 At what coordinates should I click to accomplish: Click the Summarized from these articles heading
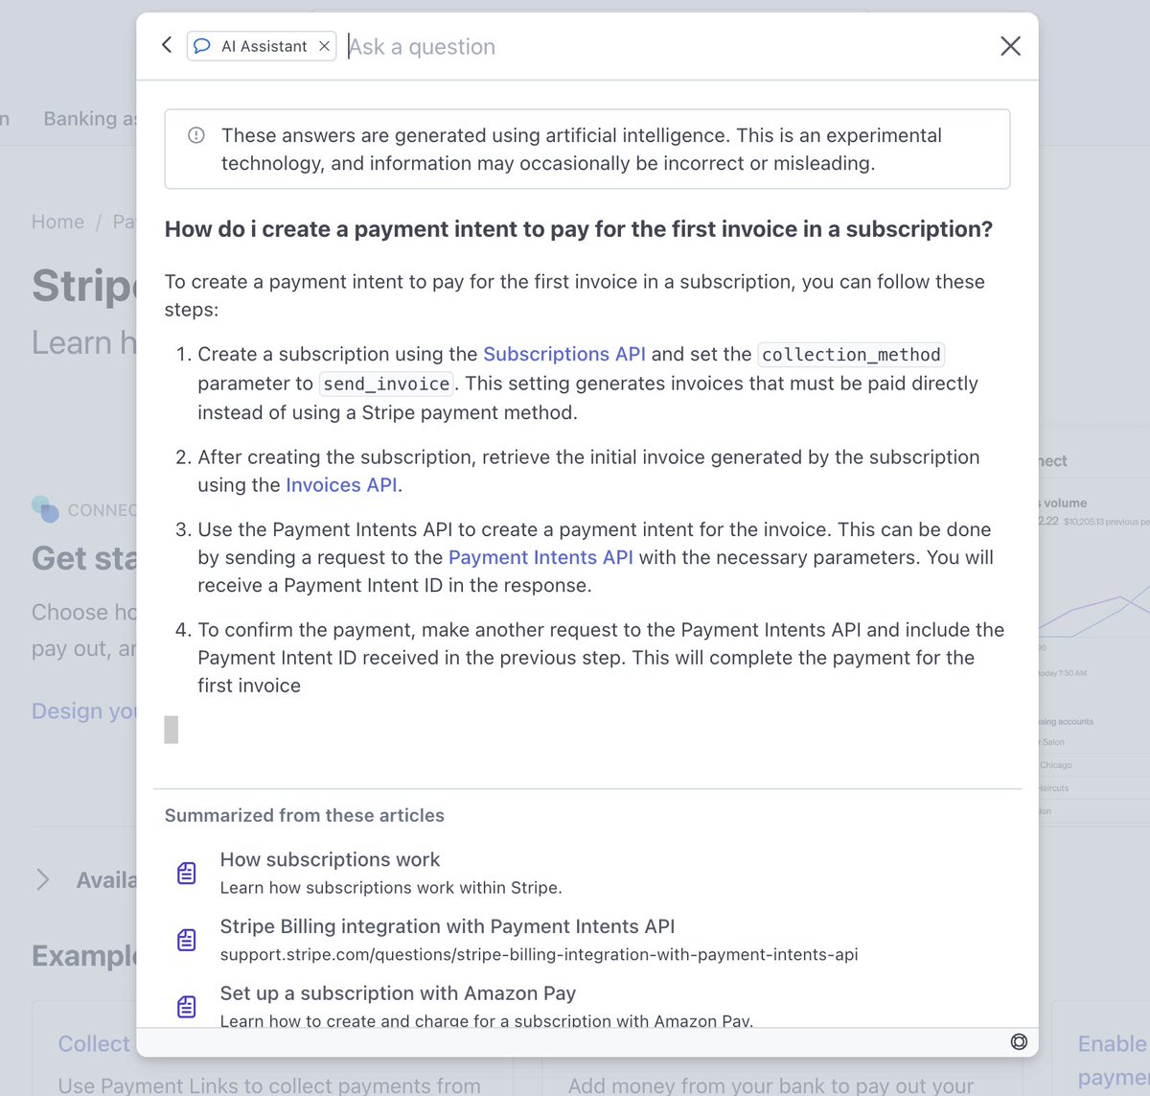coord(305,815)
